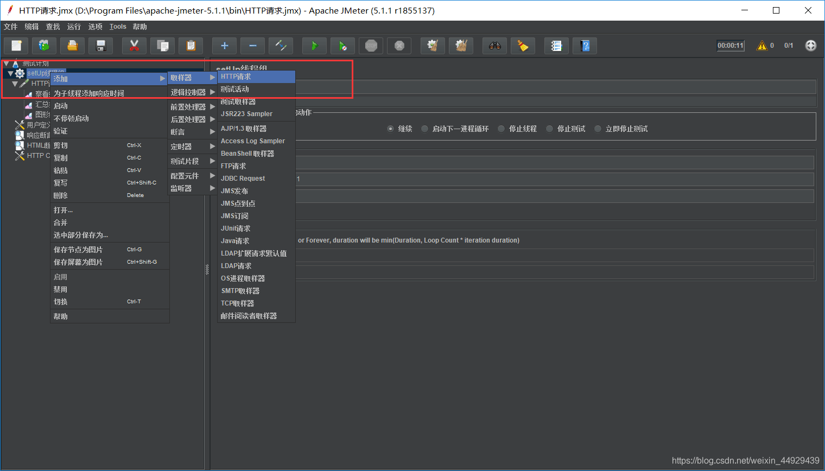This screenshot has width=825, height=471.
Task: Click the Clear all results icon
Action: (461, 46)
